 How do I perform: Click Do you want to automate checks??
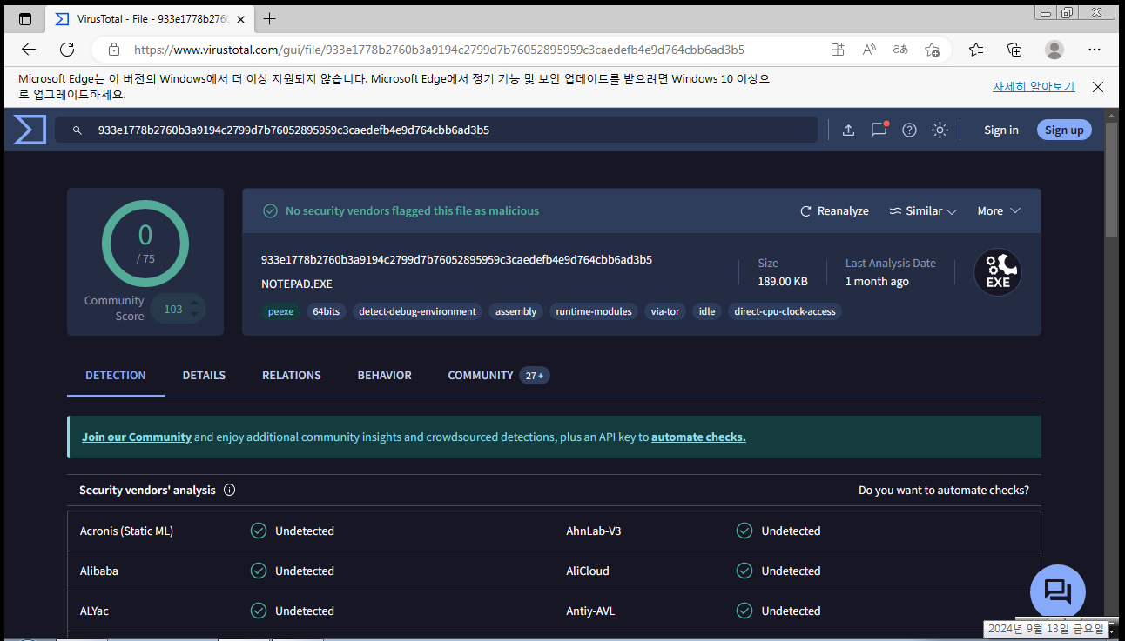(x=944, y=490)
